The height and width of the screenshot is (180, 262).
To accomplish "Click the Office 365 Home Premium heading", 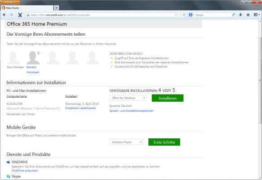I will click(37, 24).
